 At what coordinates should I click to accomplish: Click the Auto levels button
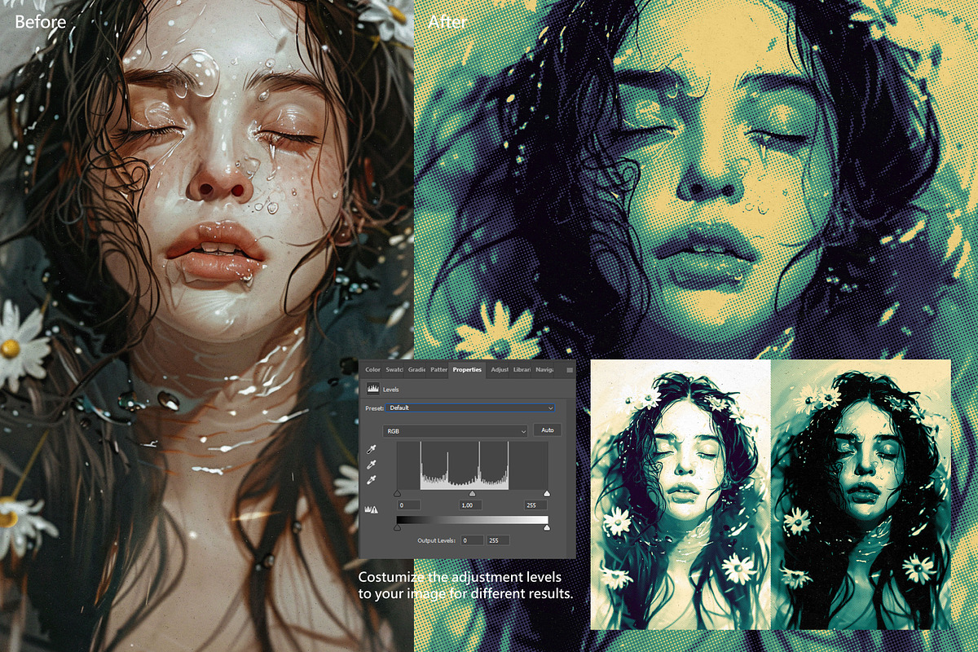pyautogui.click(x=547, y=430)
